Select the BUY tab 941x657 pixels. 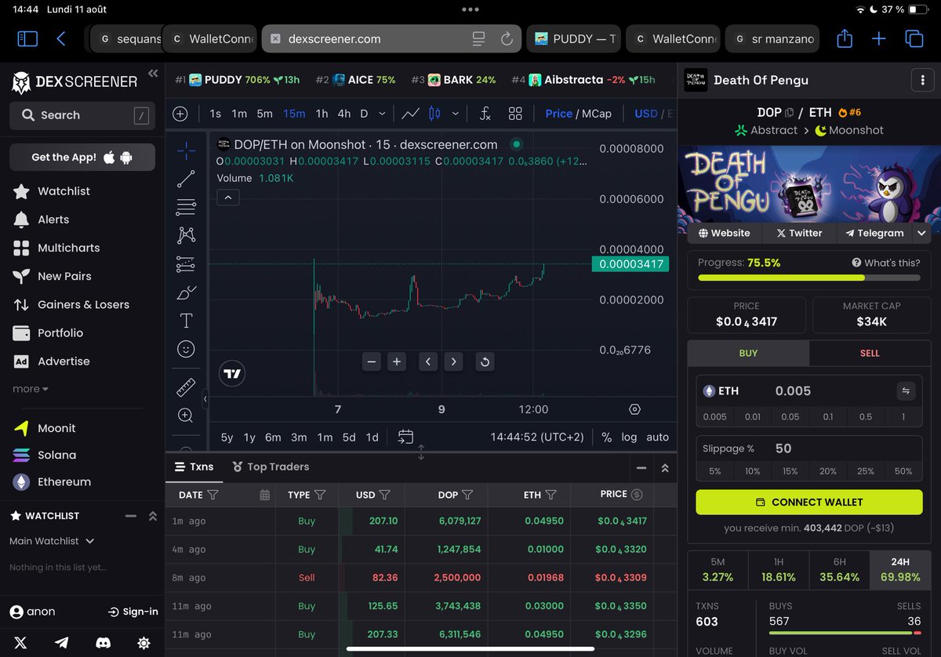pos(748,353)
